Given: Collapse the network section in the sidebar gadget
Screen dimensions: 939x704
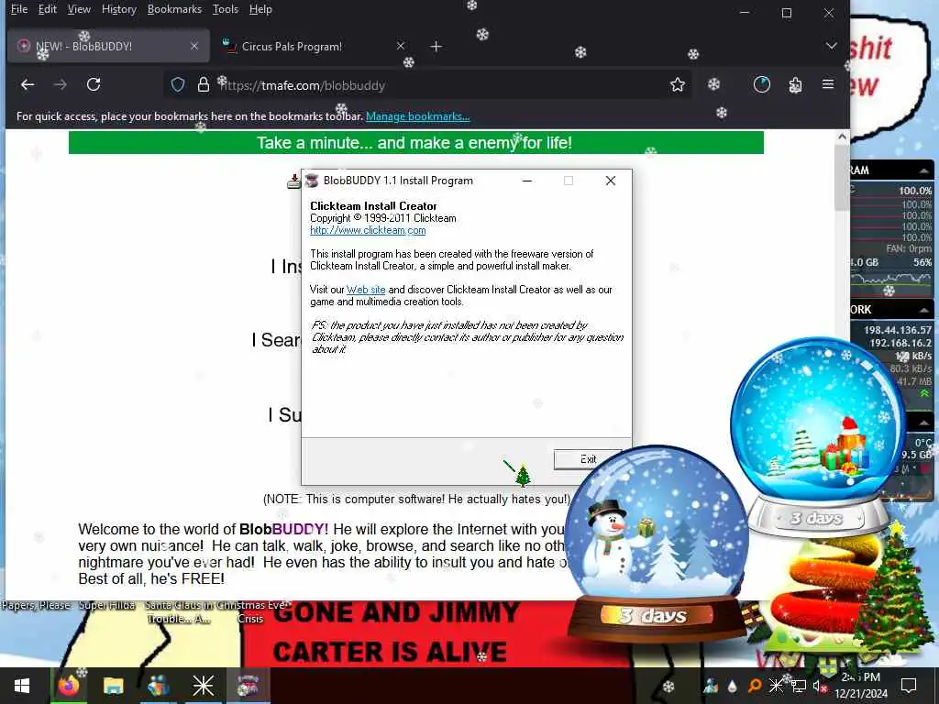Looking at the screenshot, I should (x=924, y=310).
